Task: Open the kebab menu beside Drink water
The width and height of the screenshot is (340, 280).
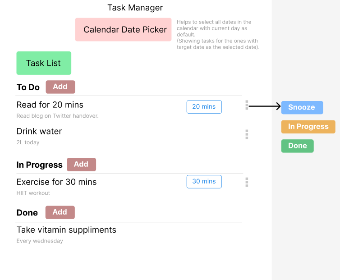Action: (247, 134)
